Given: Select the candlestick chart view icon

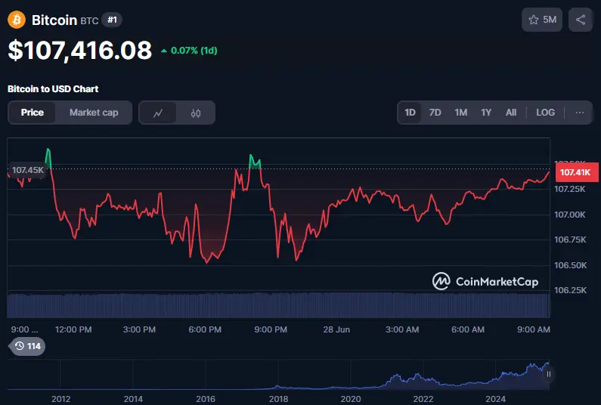Looking at the screenshot, I should pos(196,113).
